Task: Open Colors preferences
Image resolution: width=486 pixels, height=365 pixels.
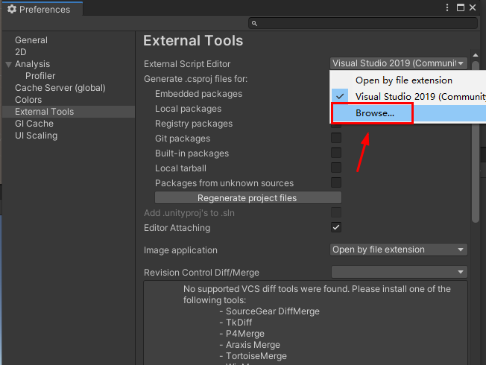Action: click(28, 100)
